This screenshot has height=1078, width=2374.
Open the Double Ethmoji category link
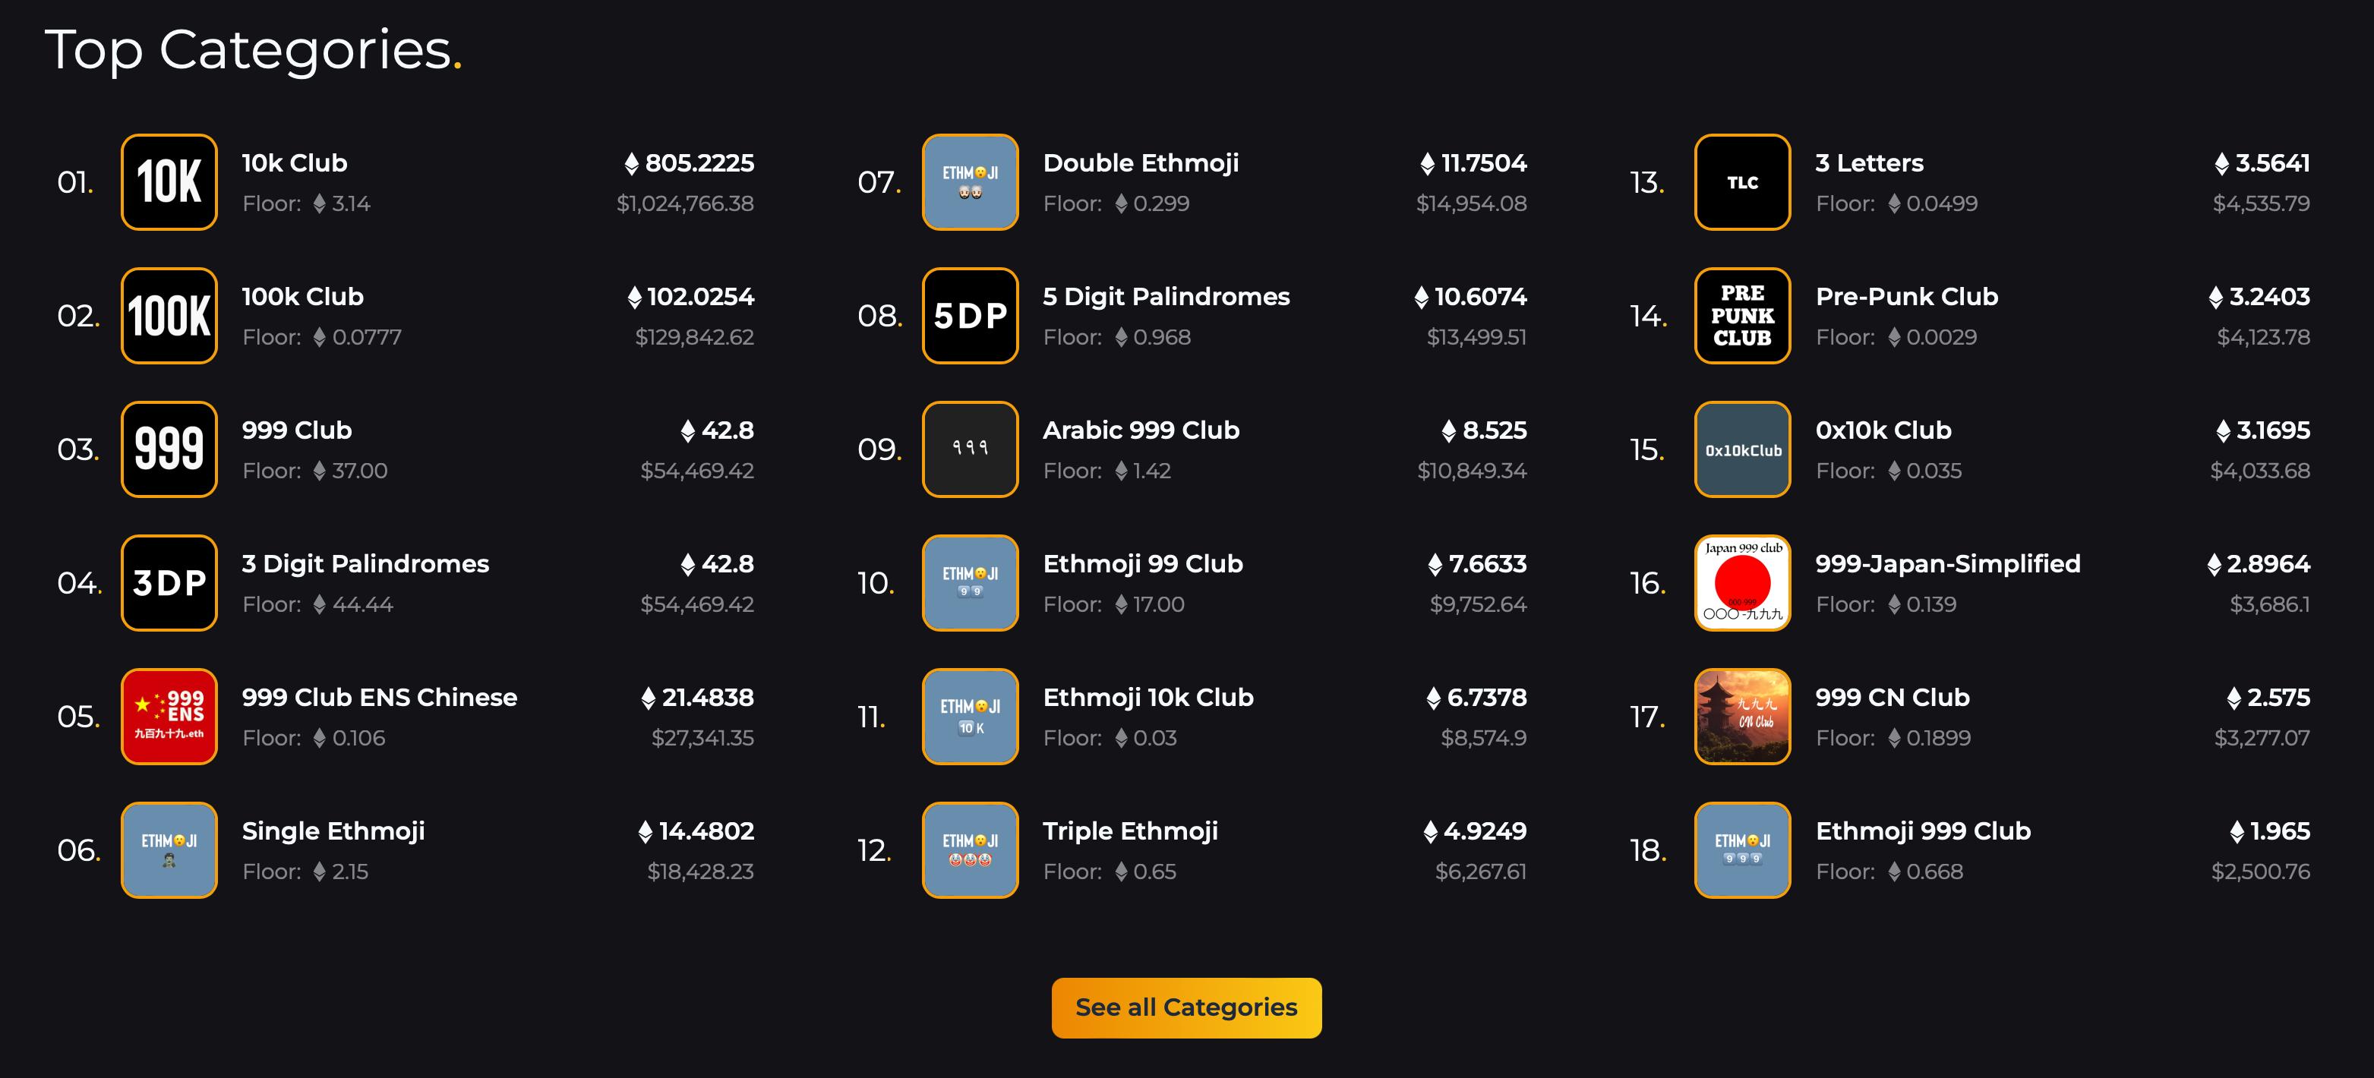tap(1141, 163)
